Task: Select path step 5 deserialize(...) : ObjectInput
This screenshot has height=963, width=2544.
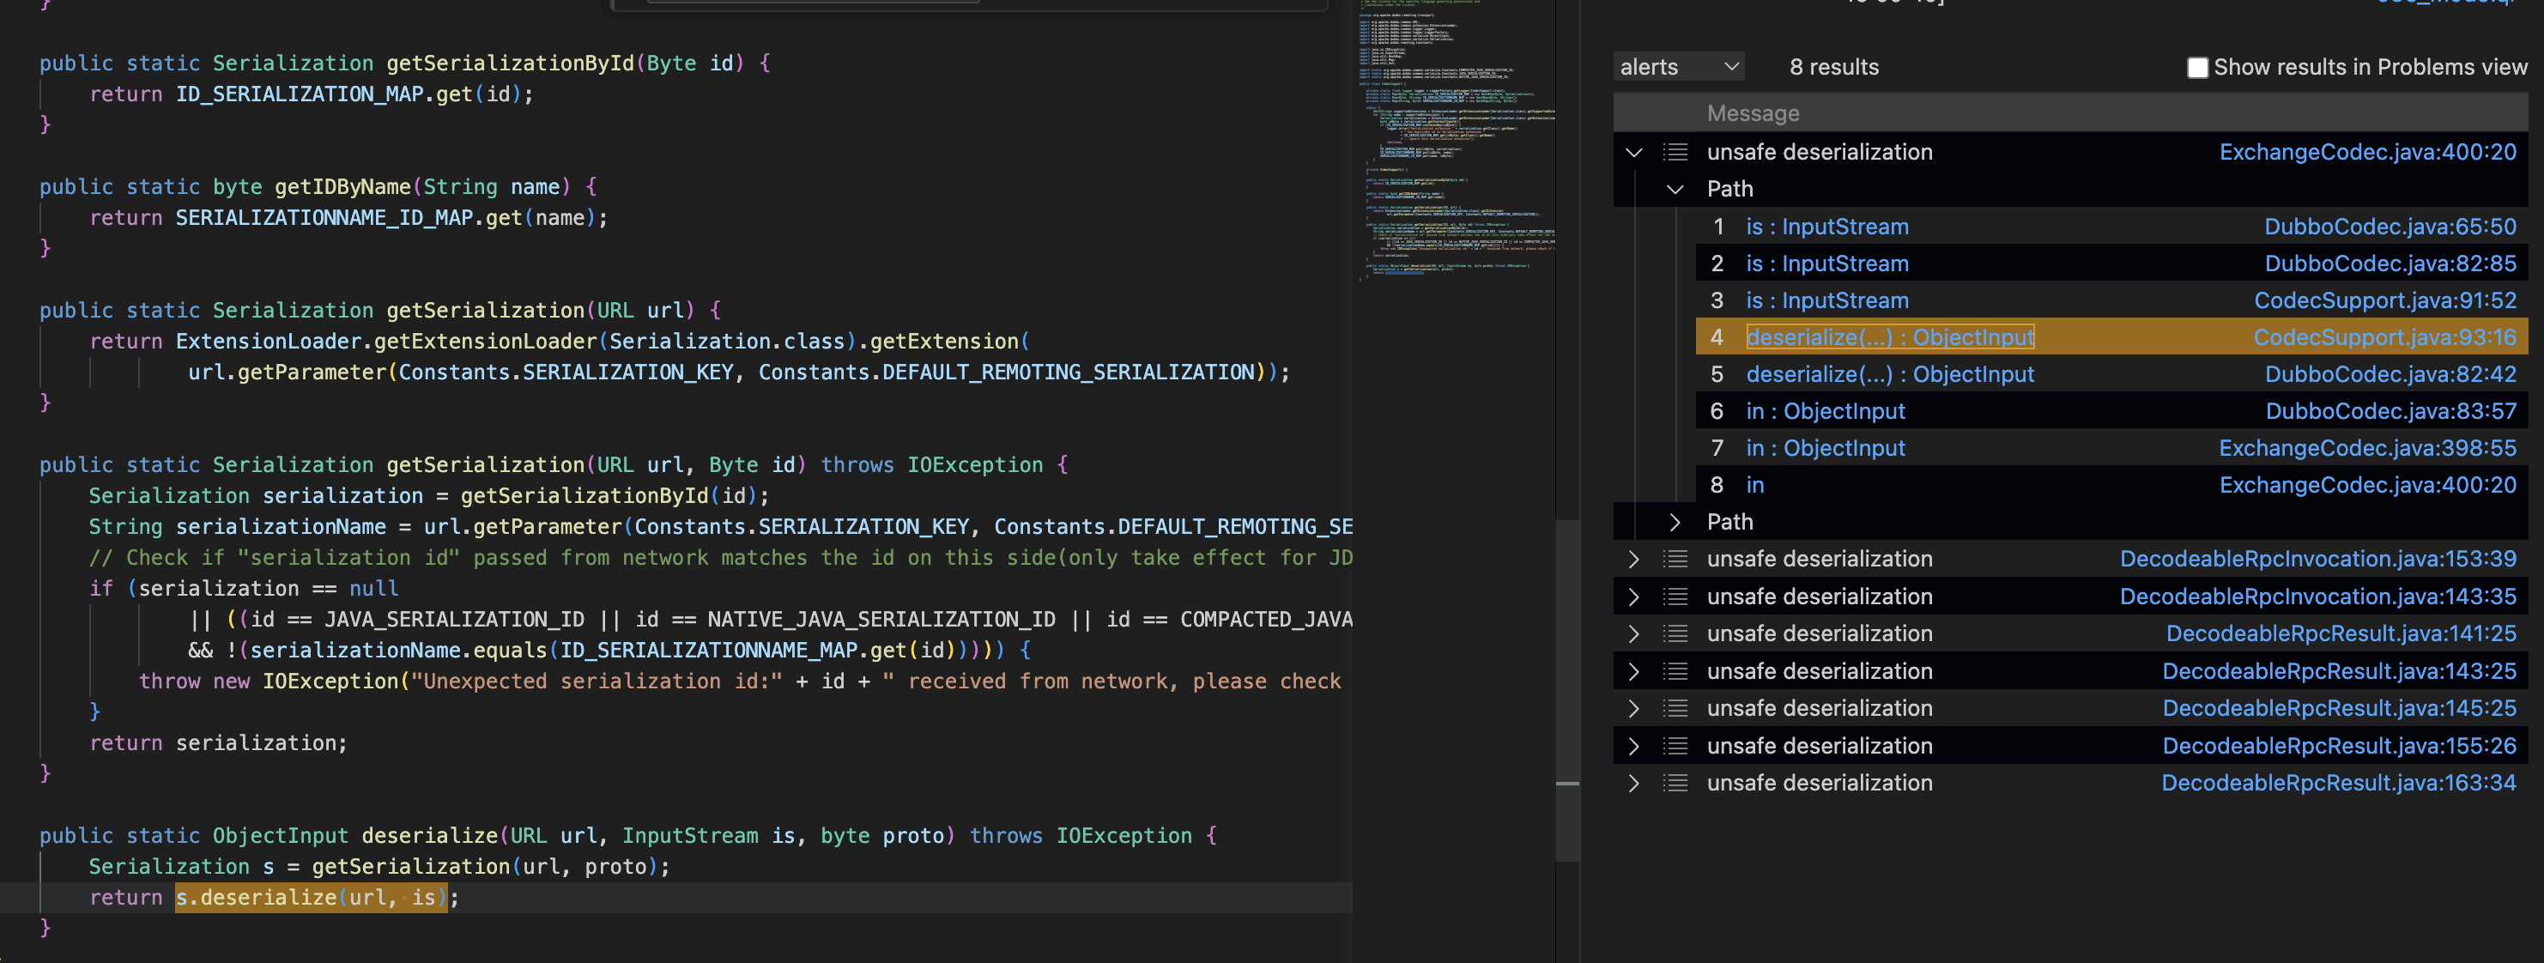Action: pos(1889,374)
